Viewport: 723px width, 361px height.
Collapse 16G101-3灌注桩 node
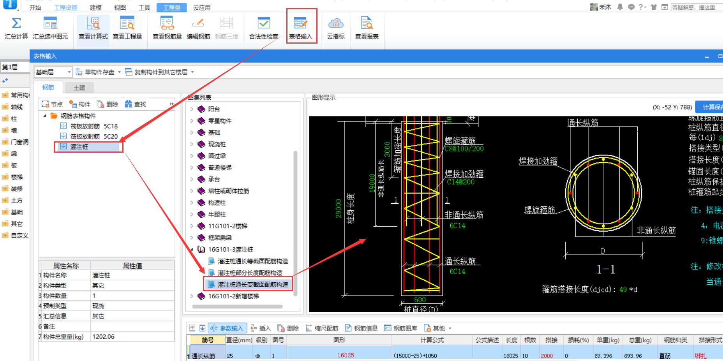(192, 249)
